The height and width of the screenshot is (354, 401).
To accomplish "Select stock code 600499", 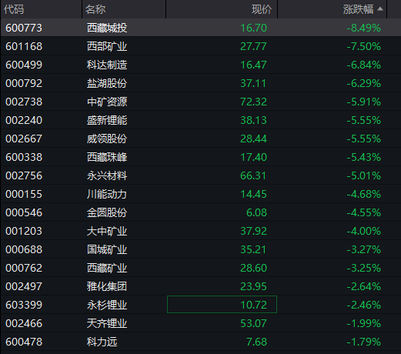I will tap(24, 65).
